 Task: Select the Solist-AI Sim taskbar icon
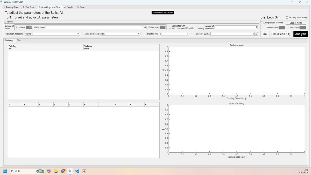(70, 171)
